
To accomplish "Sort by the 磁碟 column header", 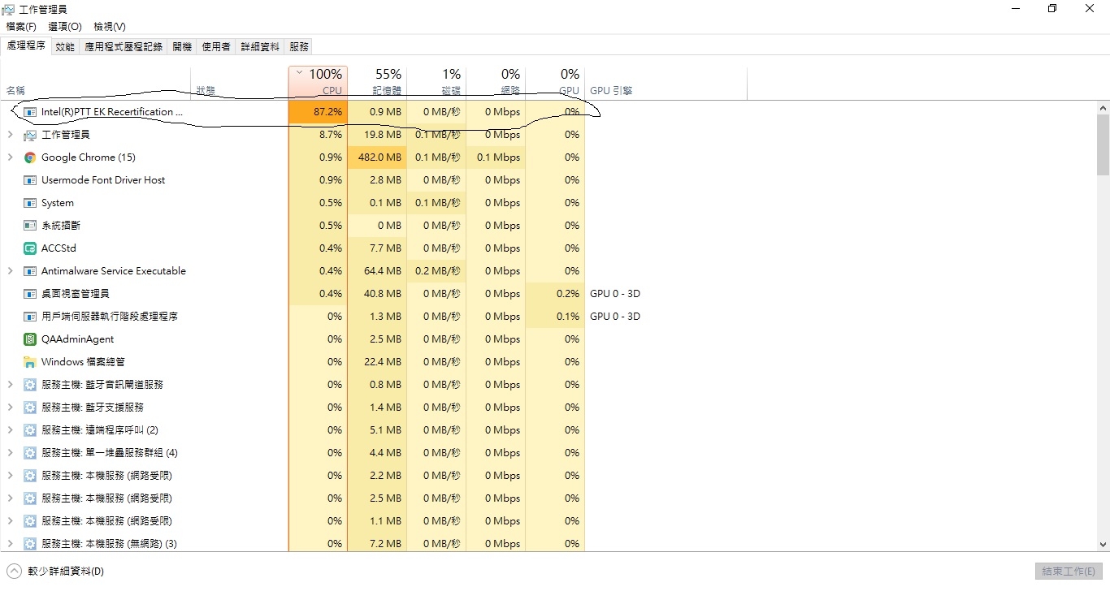I will pyautogui.click(x=436, y=82).
